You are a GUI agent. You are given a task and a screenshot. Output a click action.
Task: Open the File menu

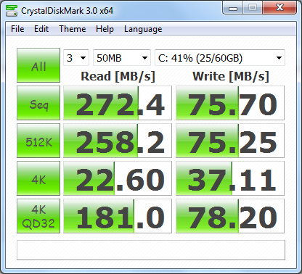click(x=17, y=29)
